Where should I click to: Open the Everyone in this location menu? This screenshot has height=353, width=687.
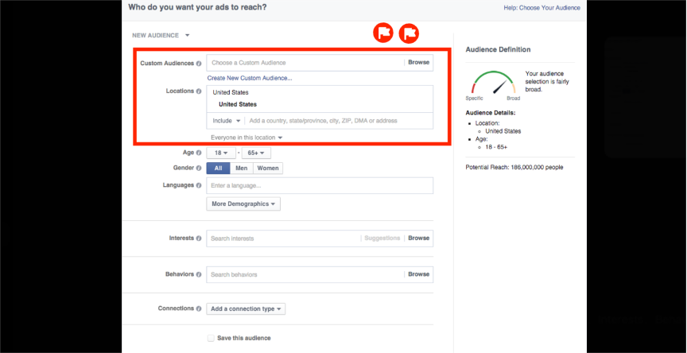(246, 138)
